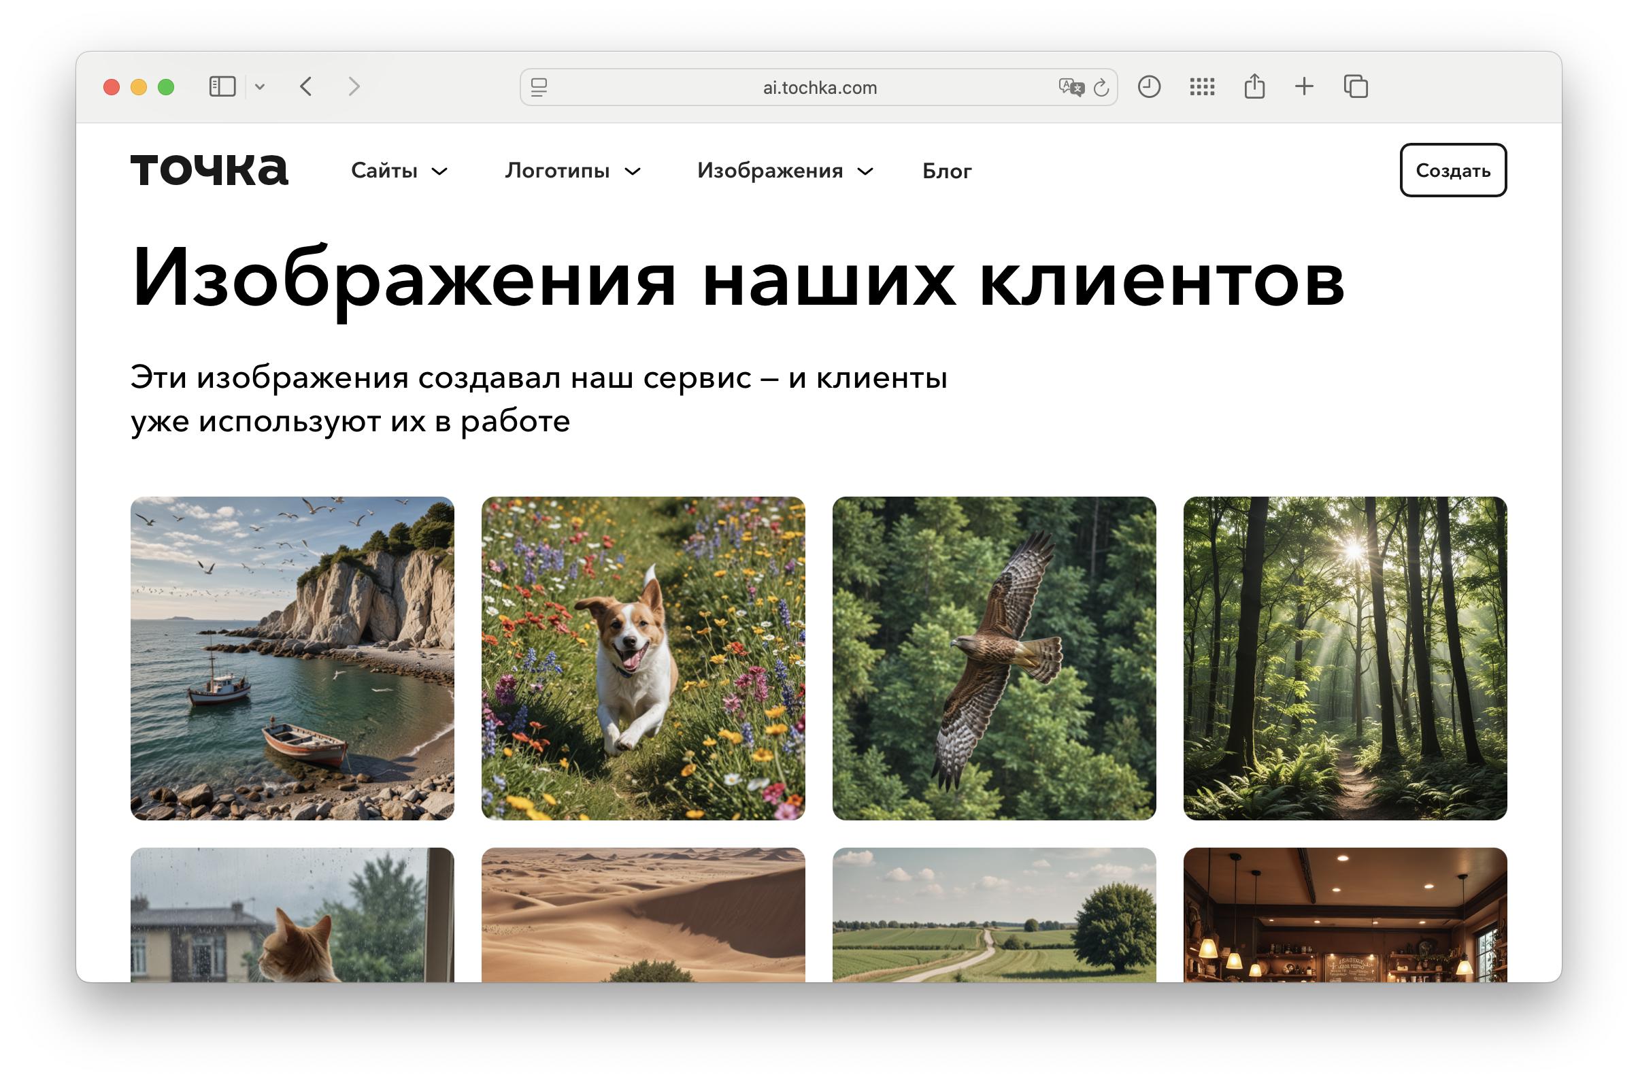Expand the Изображения menu
Image resolution: width=1638 pixels, height=1083 pixels.
(786, 171)
